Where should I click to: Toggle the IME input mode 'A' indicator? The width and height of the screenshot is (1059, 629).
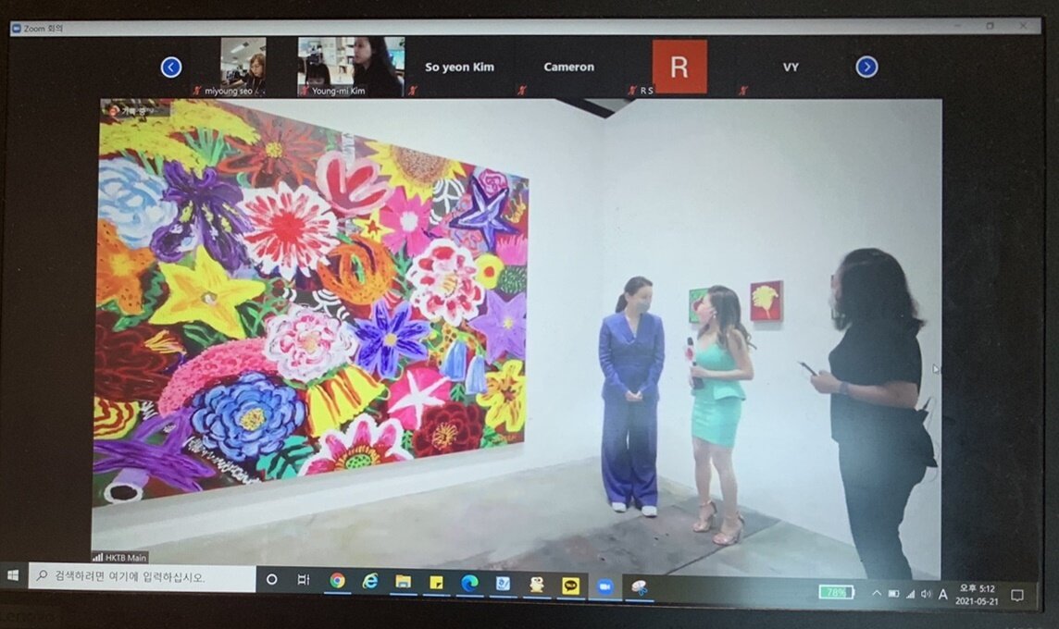click(943, 595)
